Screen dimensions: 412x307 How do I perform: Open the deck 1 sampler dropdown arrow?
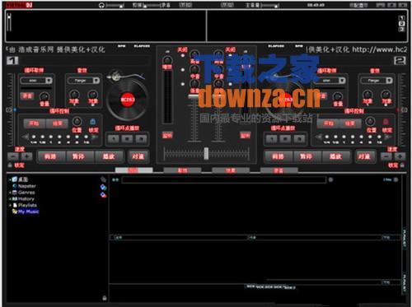coord(49,81)
